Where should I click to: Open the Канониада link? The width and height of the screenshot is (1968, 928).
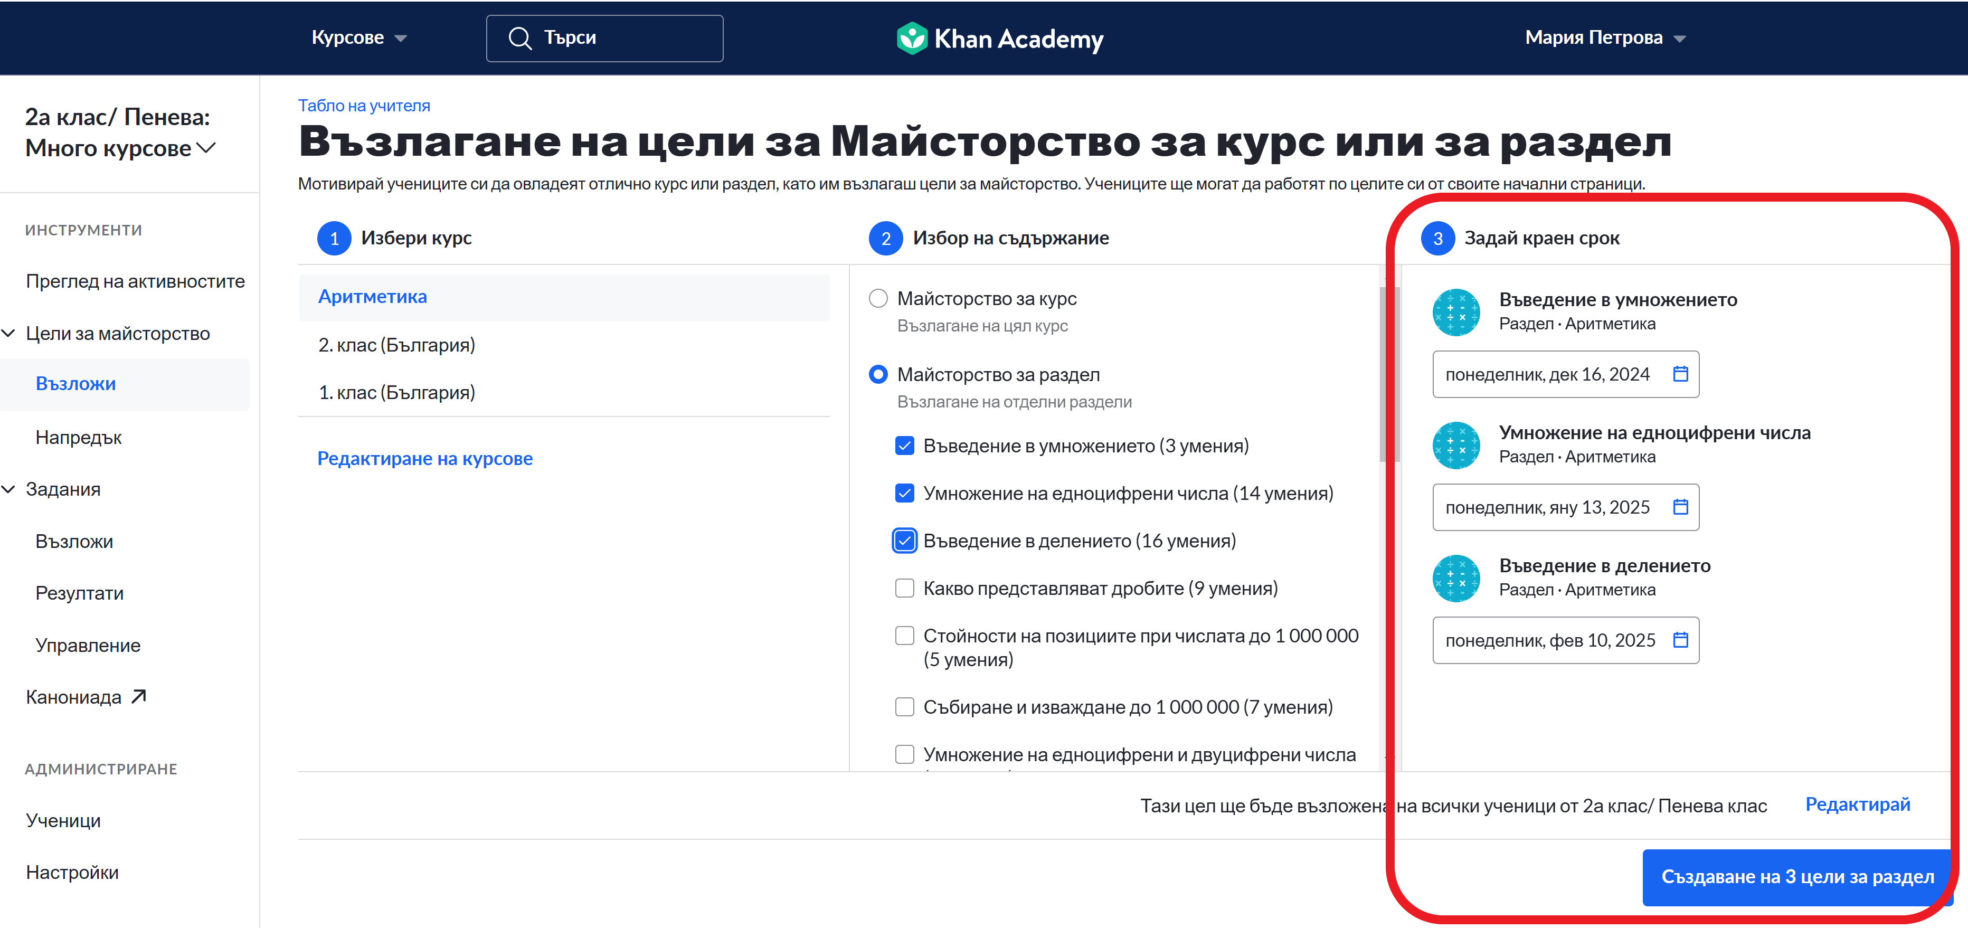click(73, 697)
